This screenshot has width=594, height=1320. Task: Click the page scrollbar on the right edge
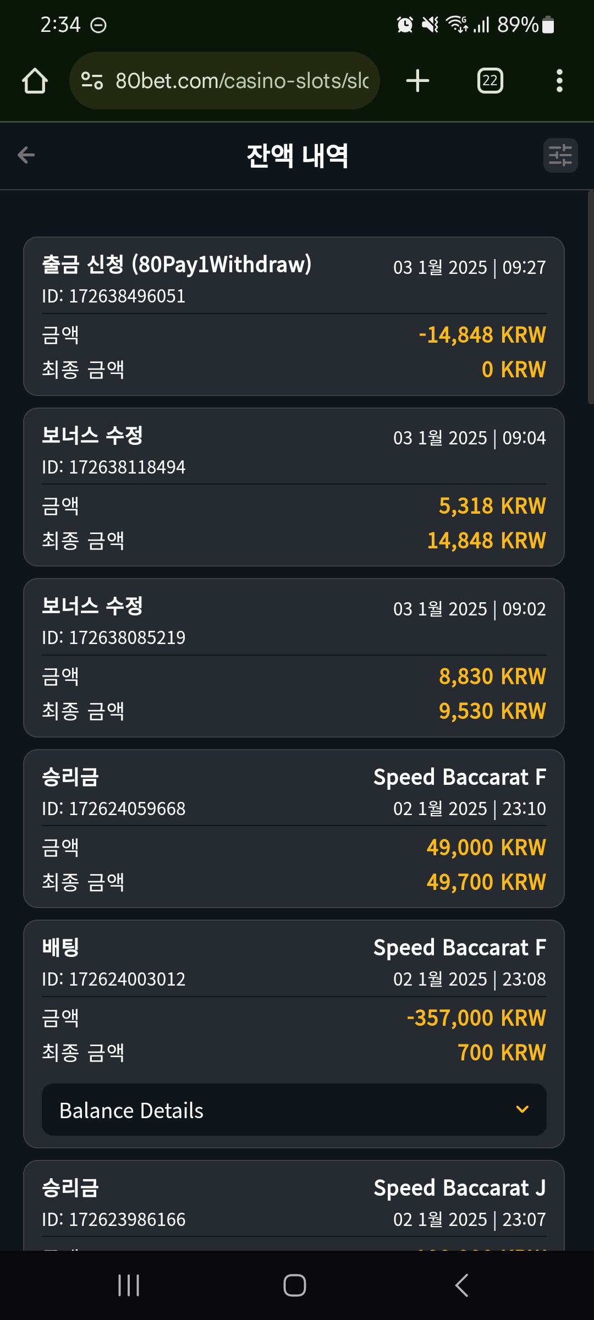pyautogui.click(x=591, y=298)
